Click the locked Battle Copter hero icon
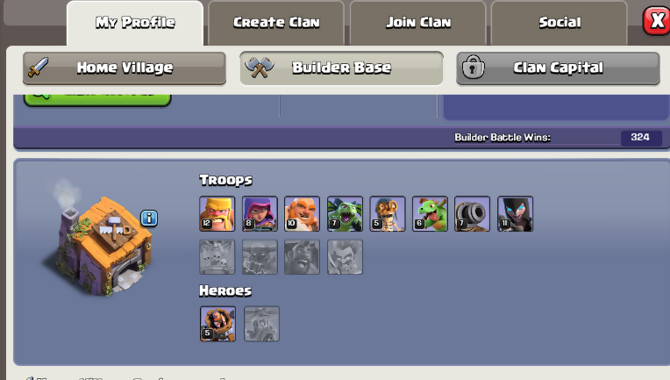The width and height of the screenshot is (670, 380). coord(261,324)
